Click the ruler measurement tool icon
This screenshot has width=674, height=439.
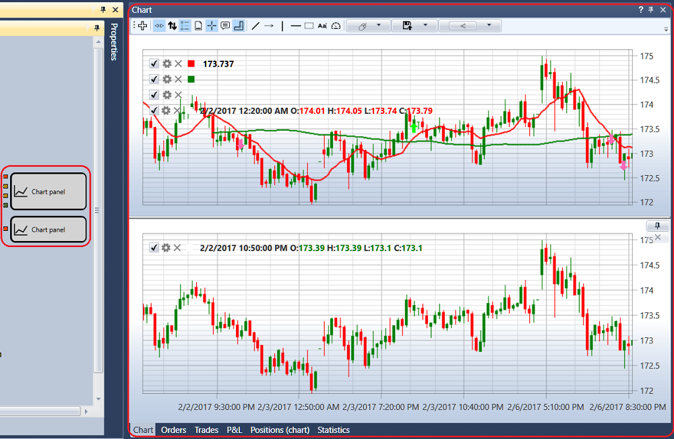pyautogui.click(x=239, y=26)
